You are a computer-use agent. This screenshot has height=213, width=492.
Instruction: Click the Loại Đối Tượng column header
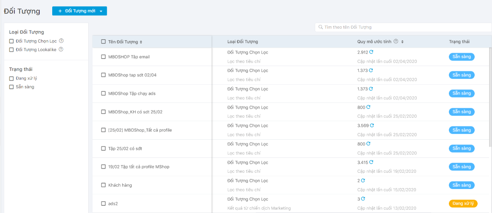242,42
